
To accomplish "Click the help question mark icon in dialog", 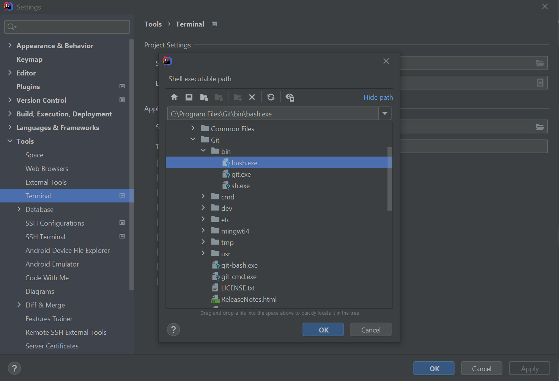I will (x=173, y=329).
